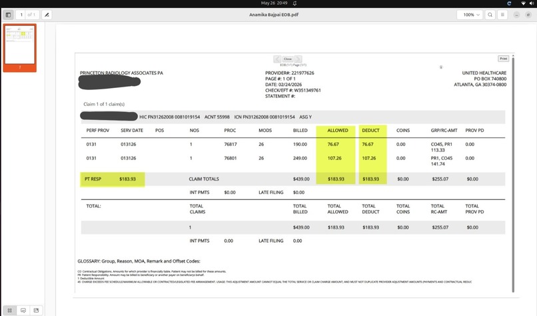The width and height of the screenshot is (537, 316).
Task: Open the search magnifier in toolbar
Action: [490, 15]
